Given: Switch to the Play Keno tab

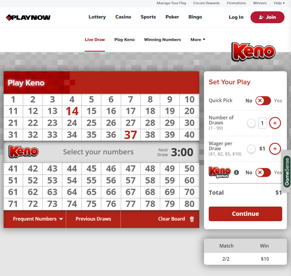Looking at the screenshot, I should 124,39.
